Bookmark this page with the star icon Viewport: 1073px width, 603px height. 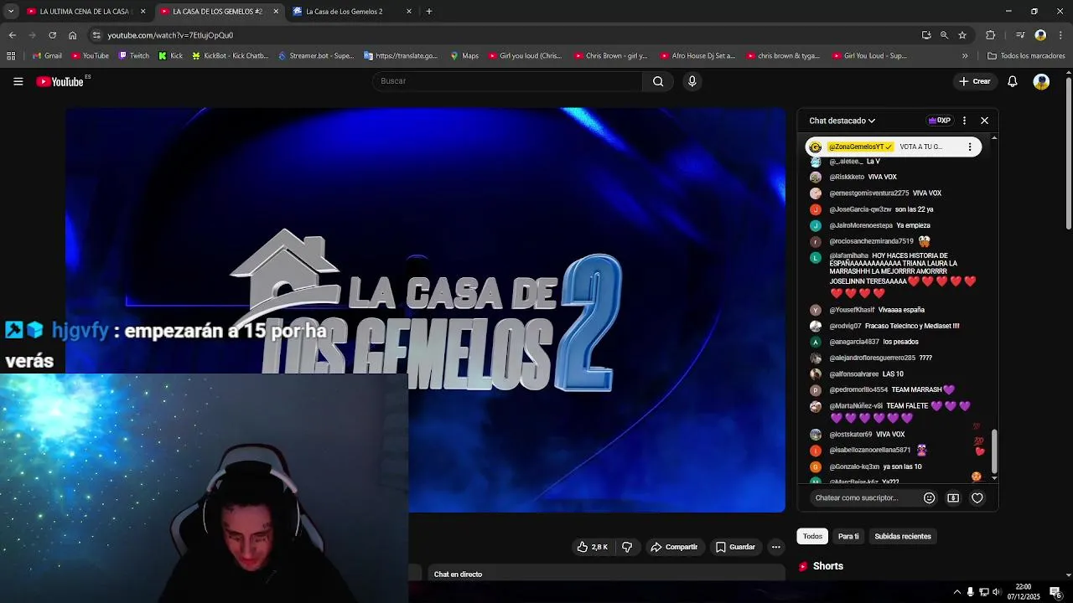[x=962, y=35]
